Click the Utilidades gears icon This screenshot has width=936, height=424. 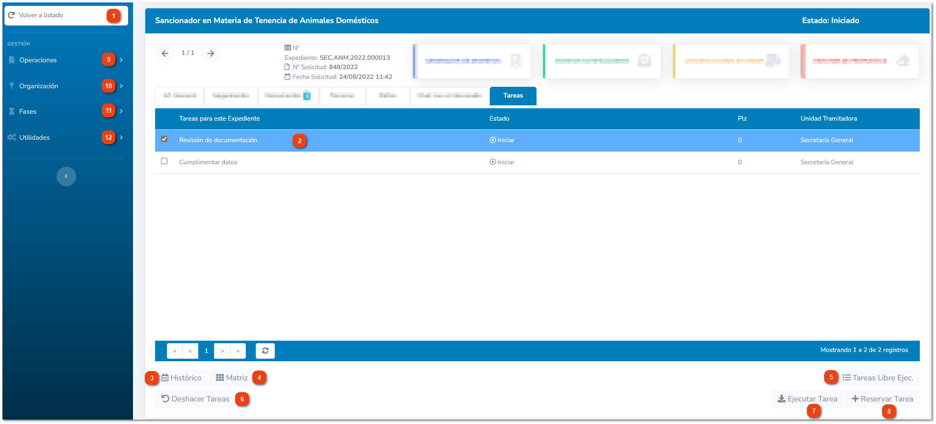12,137
